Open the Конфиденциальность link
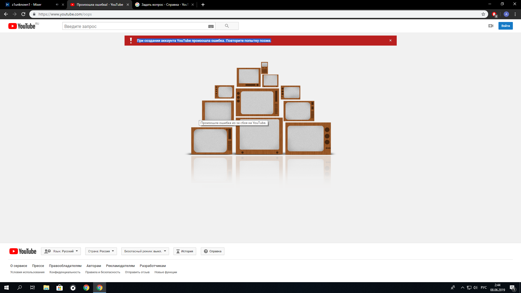521x293 pixels. [x=65, y=272]
